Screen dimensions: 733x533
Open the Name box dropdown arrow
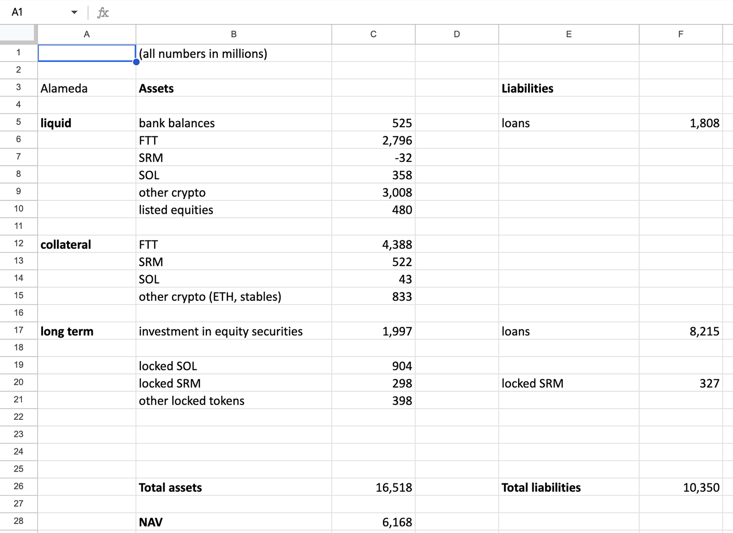(x=74, y=12)
